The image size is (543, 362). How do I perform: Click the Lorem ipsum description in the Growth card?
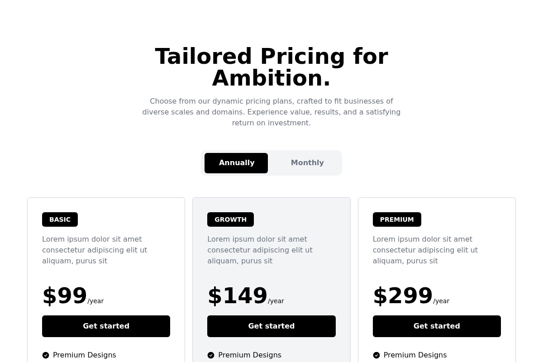(260, 250)
